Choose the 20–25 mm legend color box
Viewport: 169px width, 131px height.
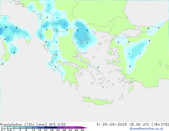tap(48, 128)
